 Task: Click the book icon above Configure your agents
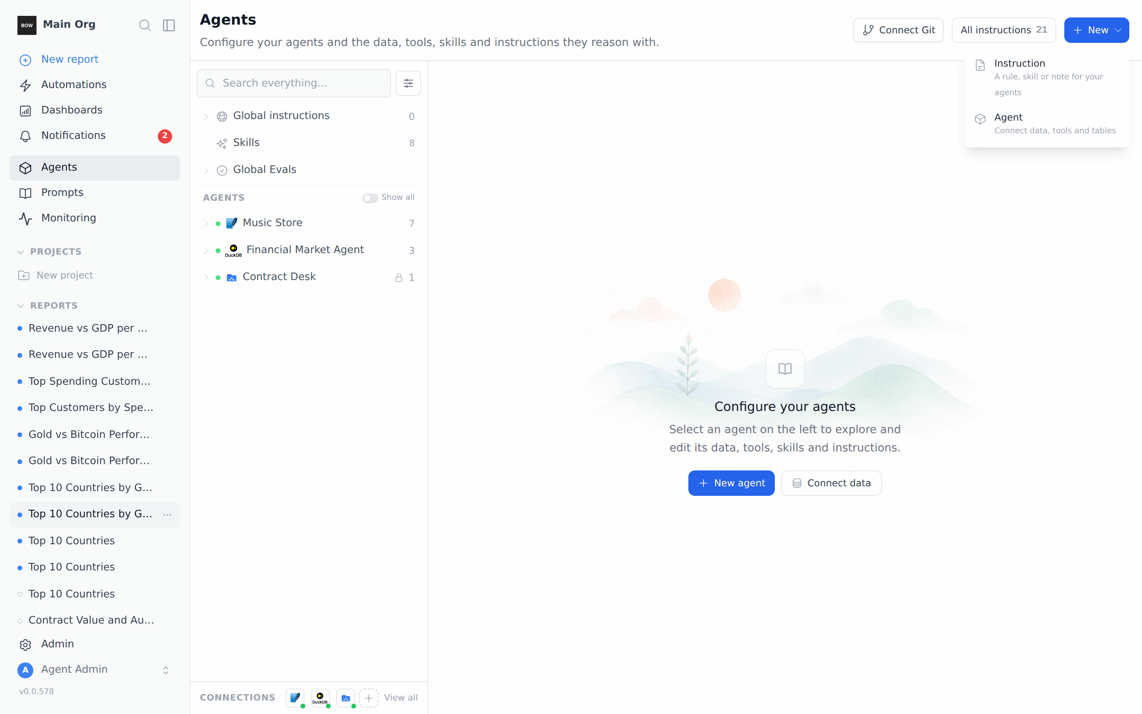pos(785,369)
